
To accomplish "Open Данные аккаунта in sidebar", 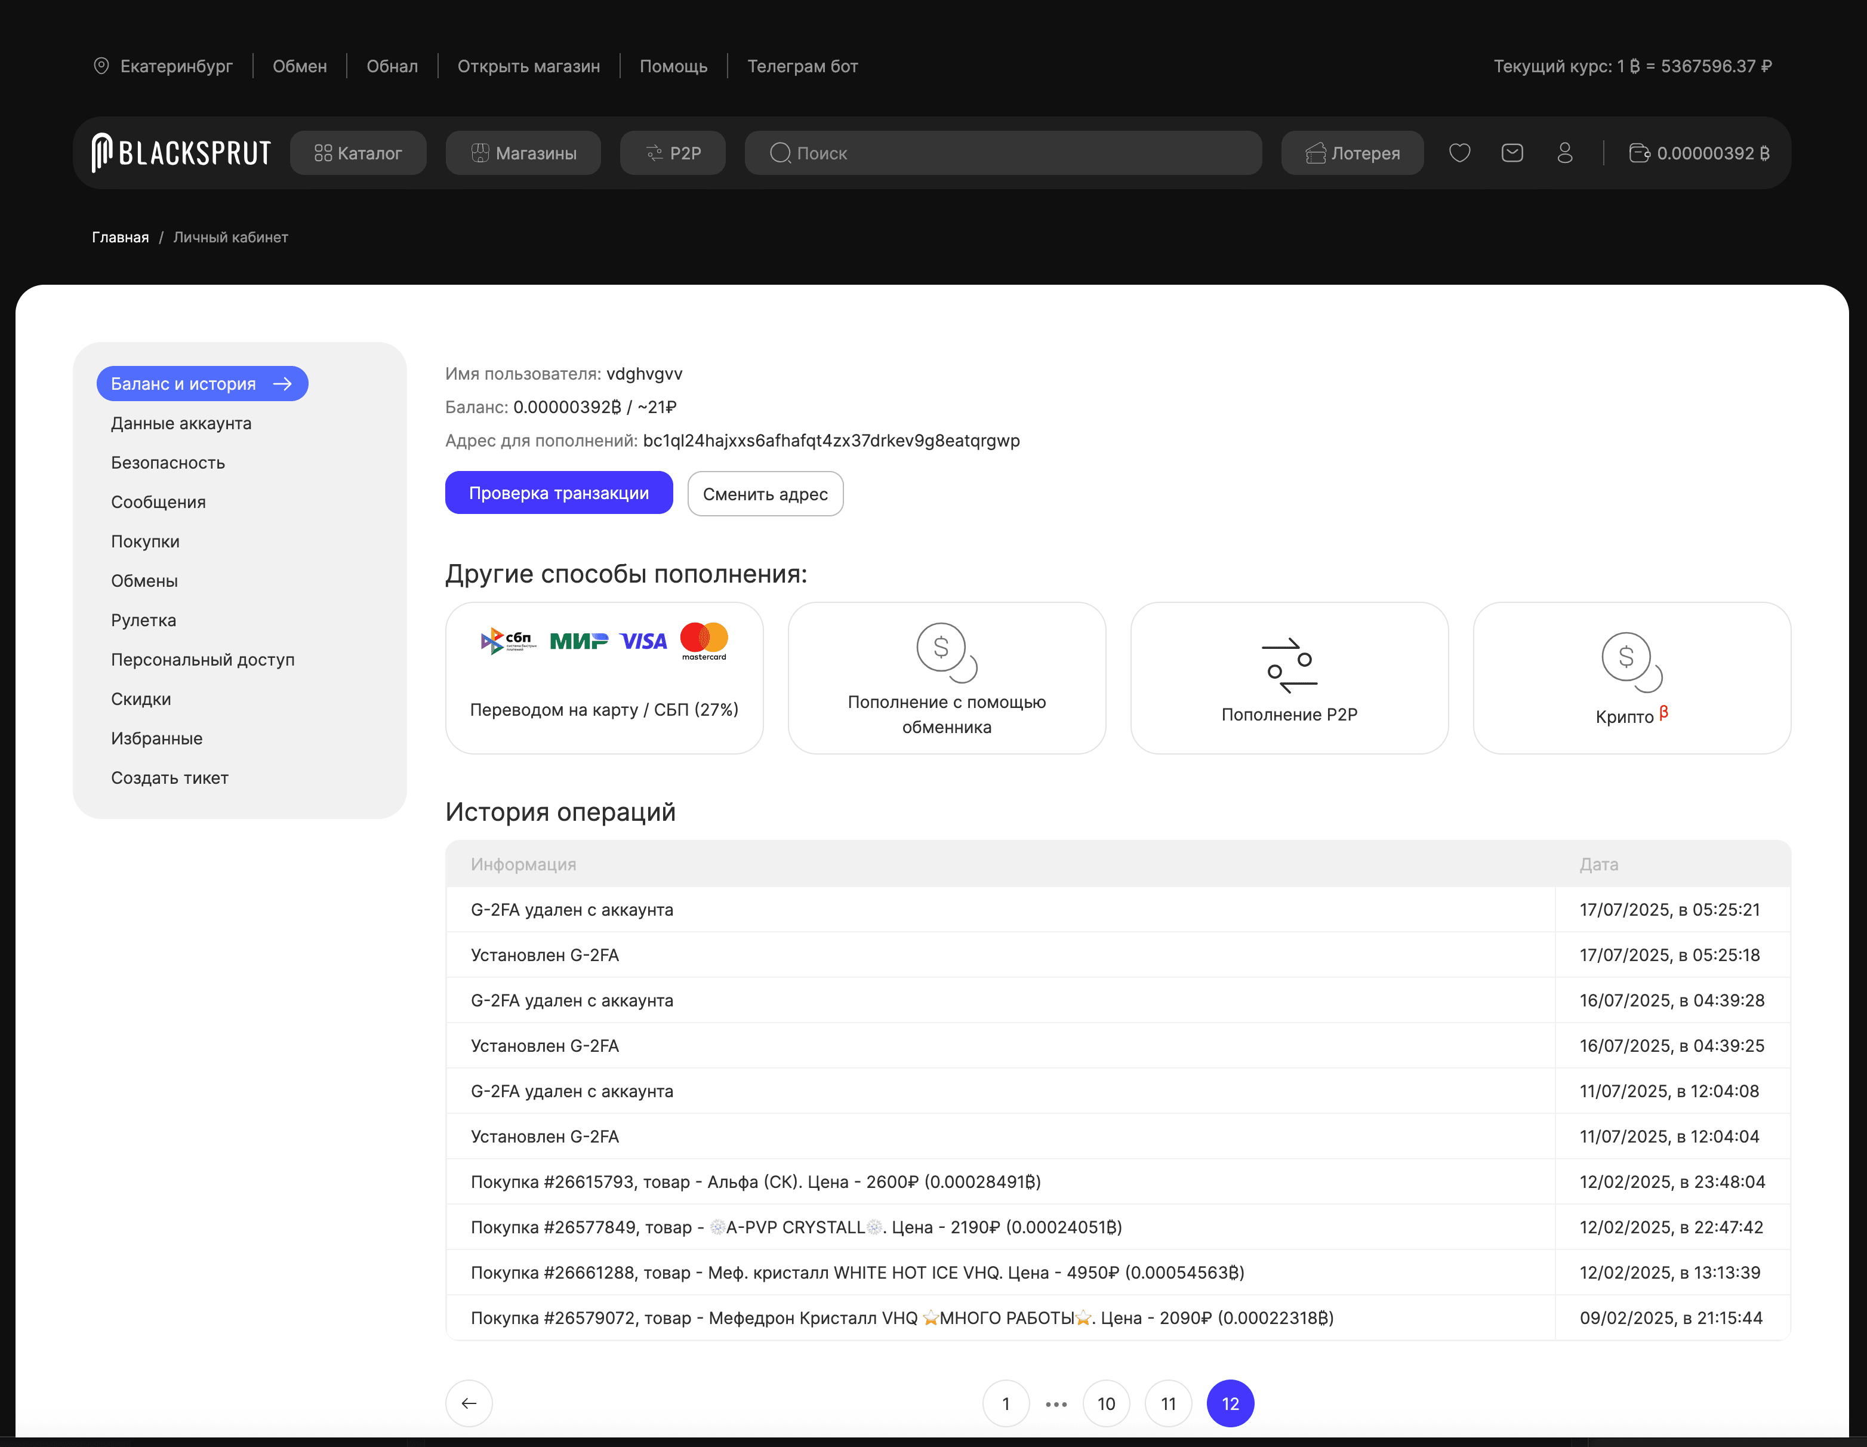I will point(180,423).
